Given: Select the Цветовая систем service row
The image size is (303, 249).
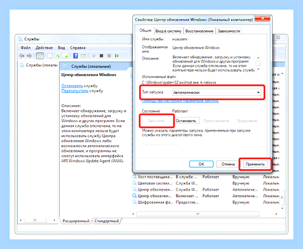Looking at the screenshot, I should tap(206, 183).
